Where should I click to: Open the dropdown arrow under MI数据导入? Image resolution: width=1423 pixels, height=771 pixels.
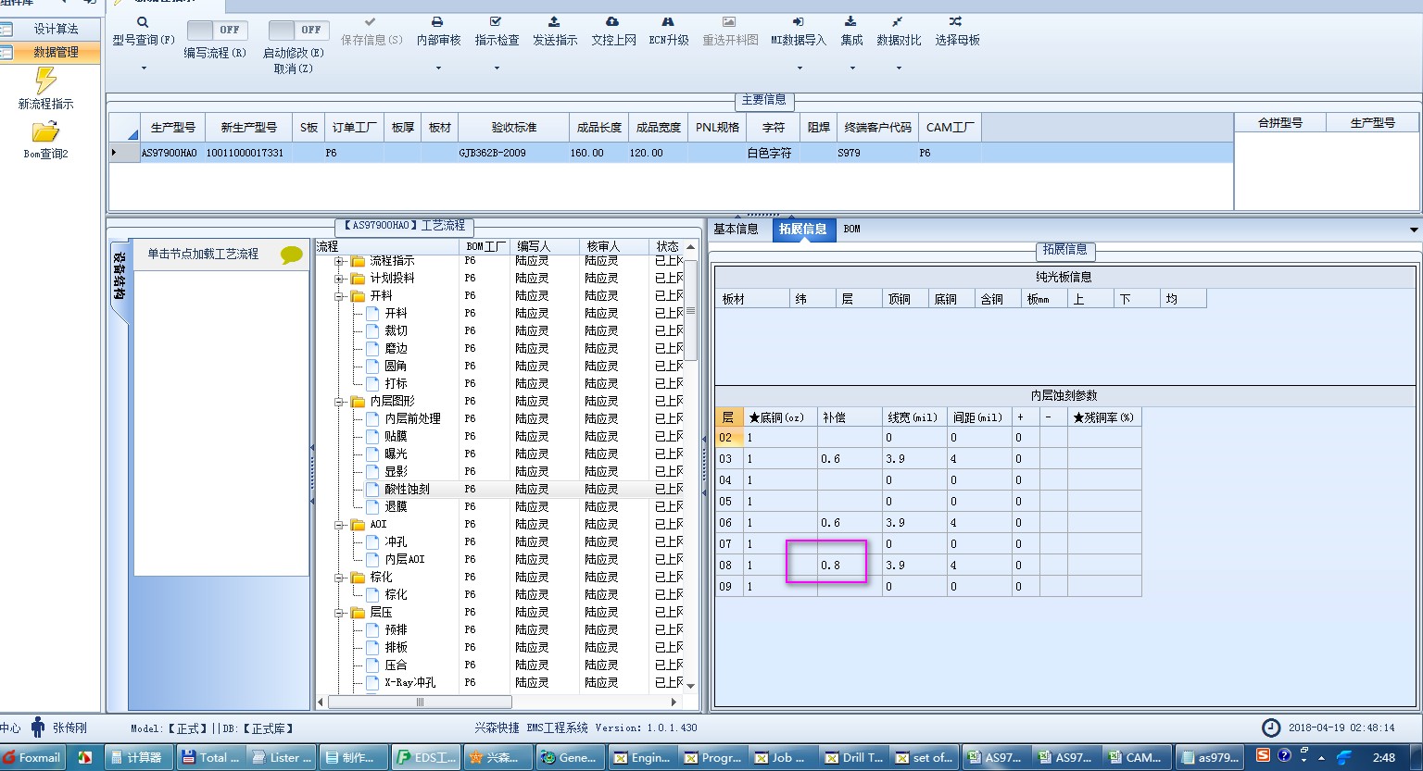point(799,68)
